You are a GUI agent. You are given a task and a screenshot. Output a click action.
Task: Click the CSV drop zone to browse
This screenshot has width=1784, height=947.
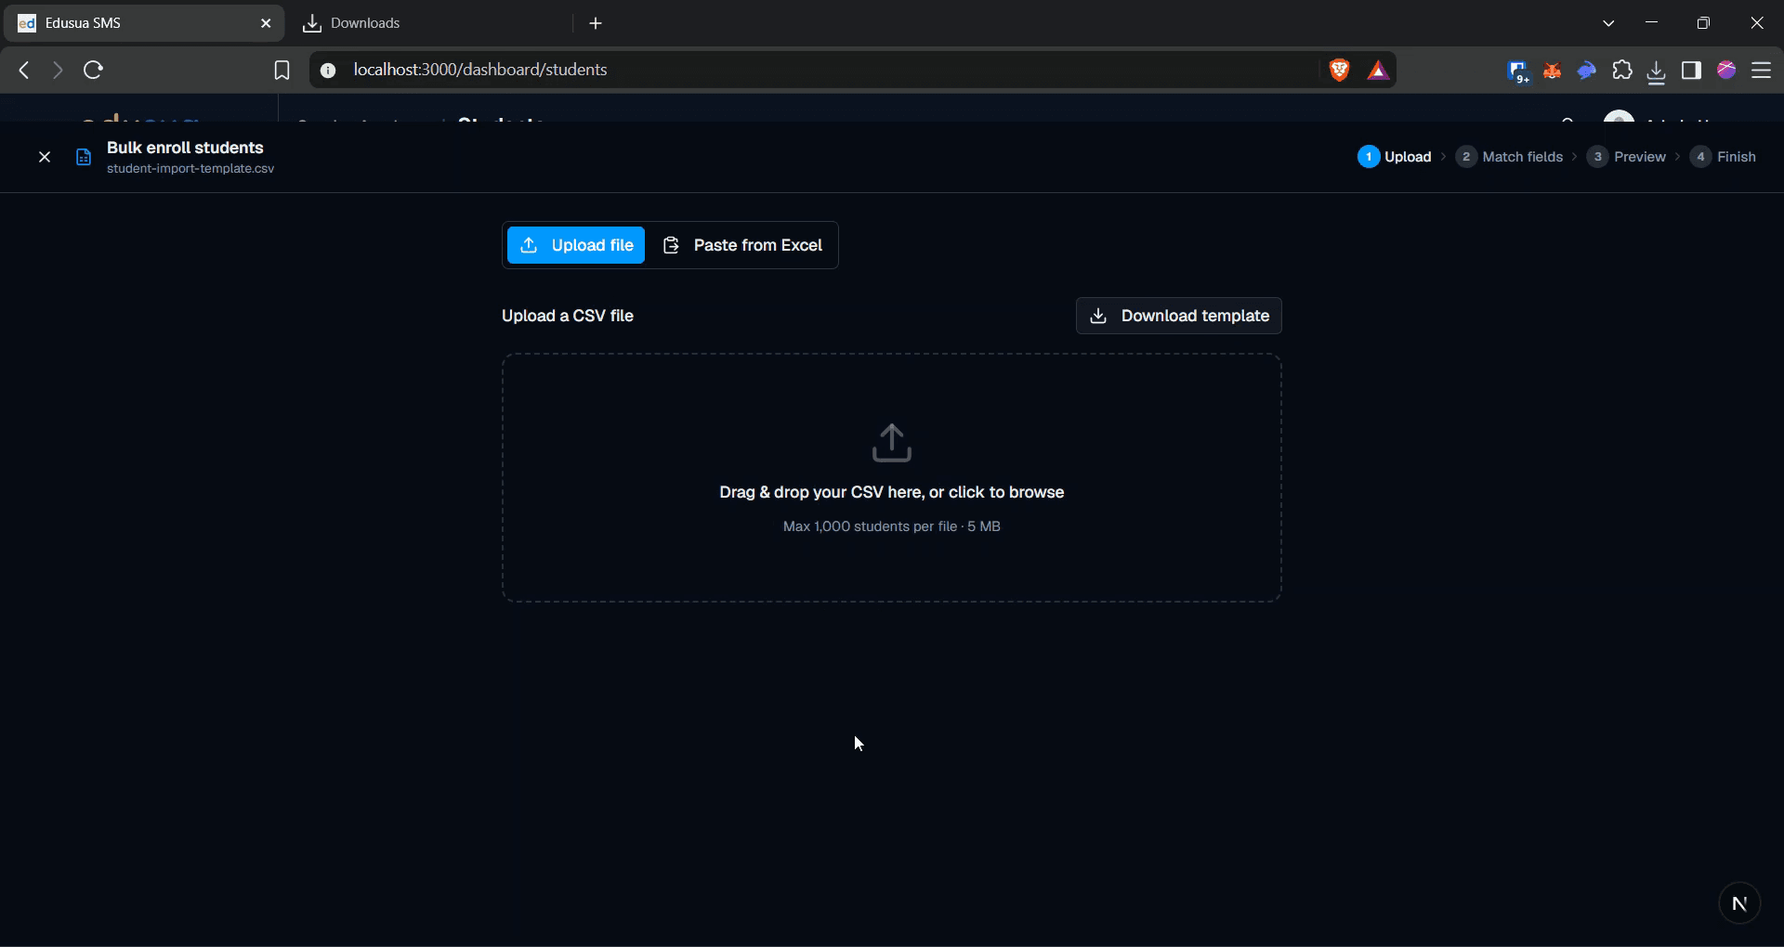coord(892,477)
